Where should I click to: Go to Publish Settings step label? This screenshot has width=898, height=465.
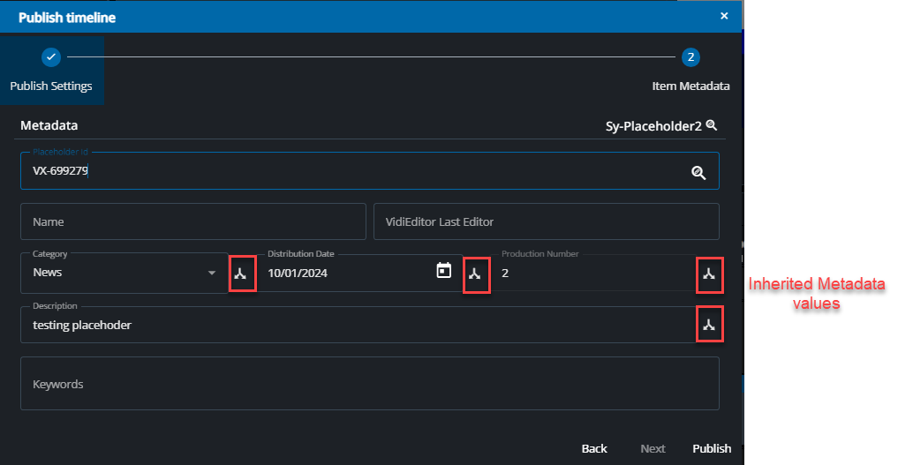[51, 86]
